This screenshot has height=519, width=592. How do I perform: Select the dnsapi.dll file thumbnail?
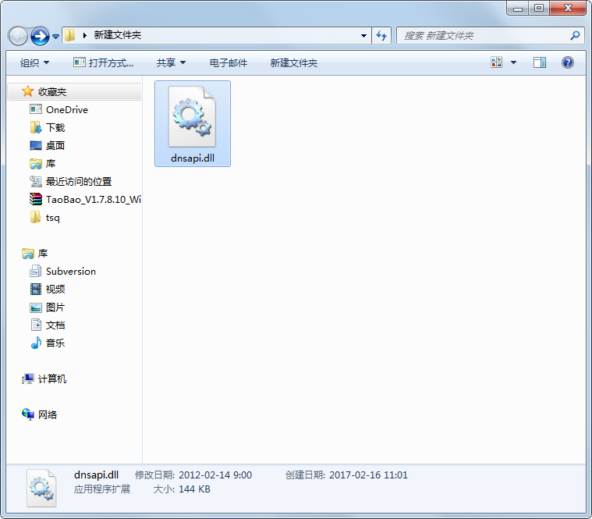tap(193, 123)
